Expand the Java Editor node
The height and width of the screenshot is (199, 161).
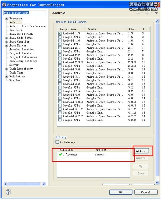click(7, 46)
